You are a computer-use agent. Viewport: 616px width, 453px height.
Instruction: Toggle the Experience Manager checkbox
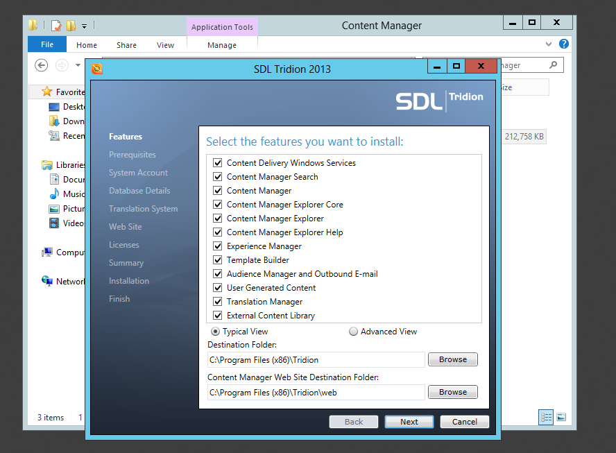(x=218, y=246)
